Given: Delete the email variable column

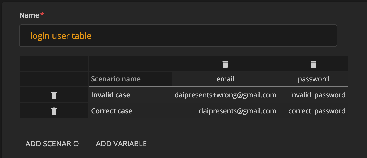Looking at the screenshot, I should click(x=225, y=64).
